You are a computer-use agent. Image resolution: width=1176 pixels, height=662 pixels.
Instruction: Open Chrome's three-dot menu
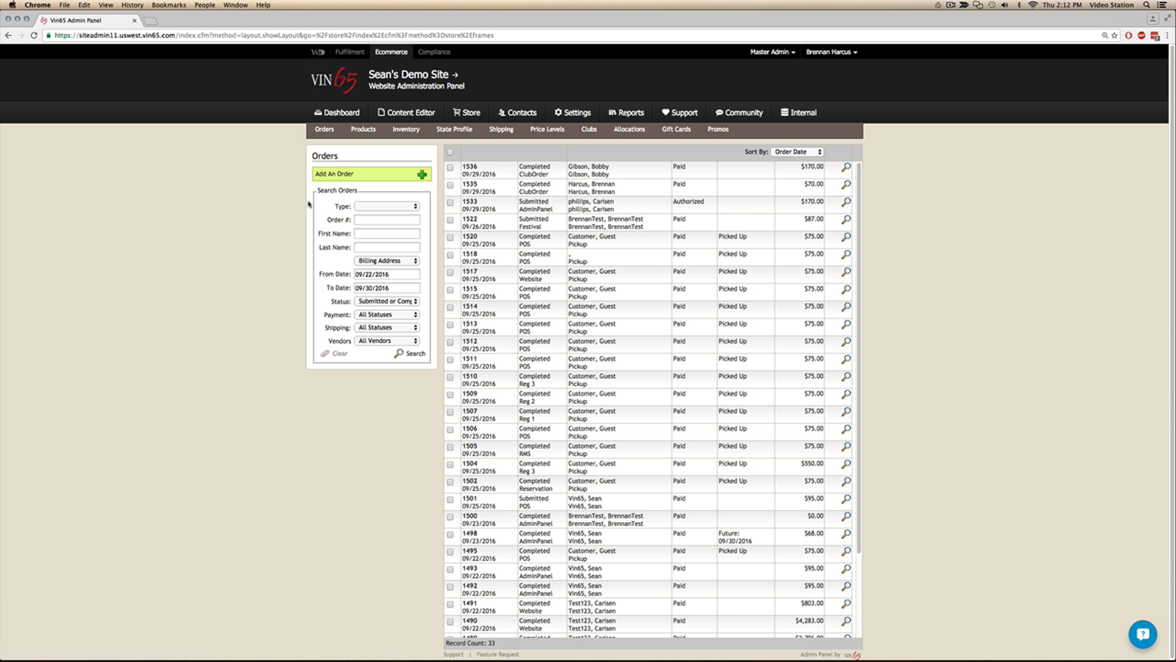1168,35
